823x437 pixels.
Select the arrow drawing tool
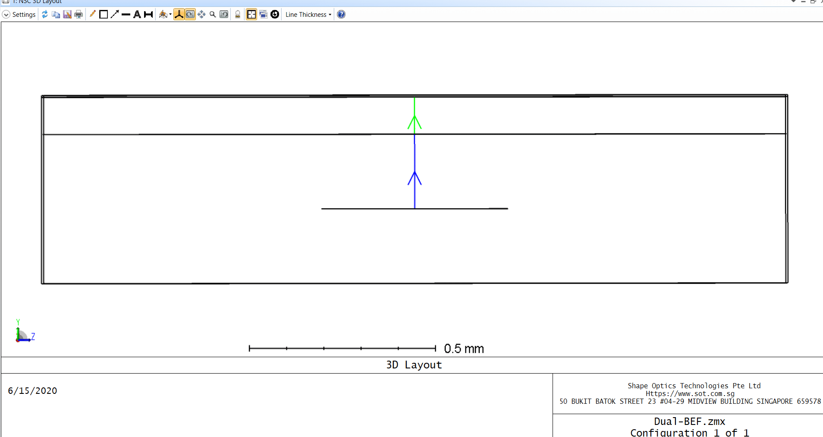pos(115,15)
